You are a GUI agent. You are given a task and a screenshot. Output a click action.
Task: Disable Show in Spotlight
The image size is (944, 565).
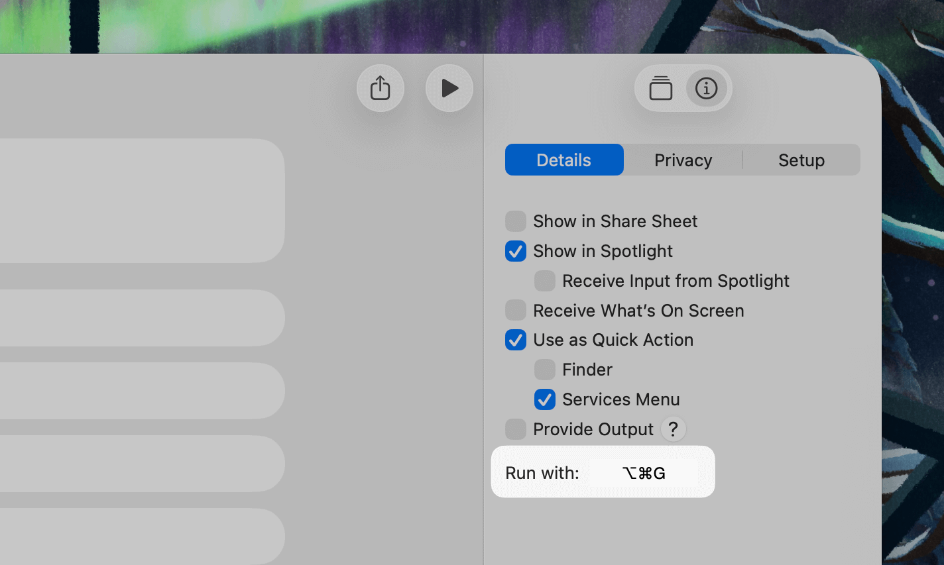pyautogui.click(x=515, y=251)
